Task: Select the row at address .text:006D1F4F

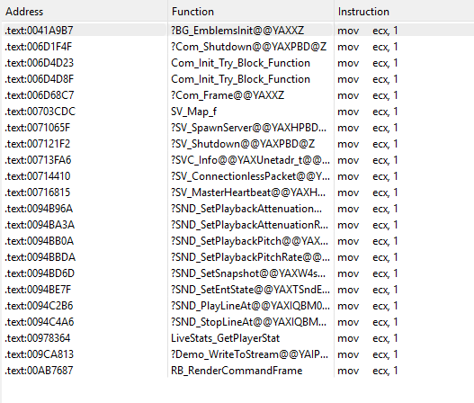Action: [x=238, y=47]
